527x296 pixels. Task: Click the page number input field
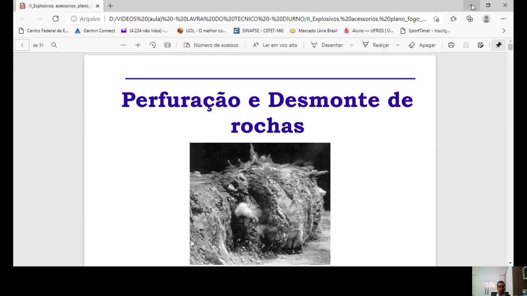point(22,45)
